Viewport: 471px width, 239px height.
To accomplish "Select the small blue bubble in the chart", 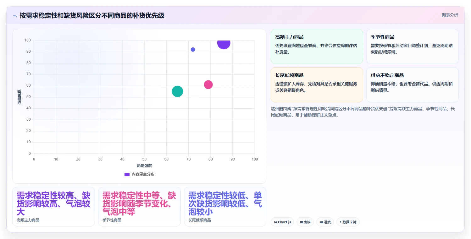I will [193, 50].
